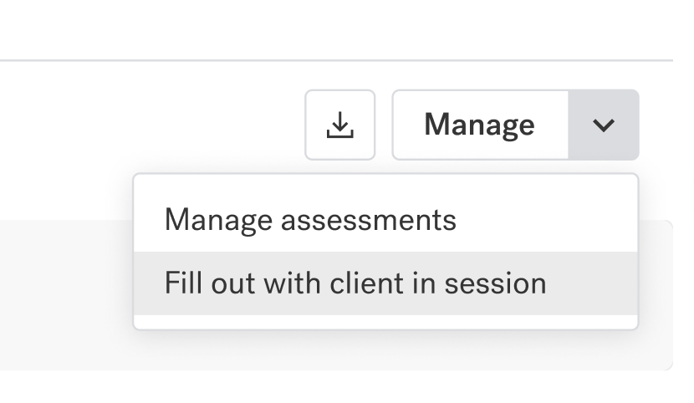Click the Manage label on split button

pos(479,125)
